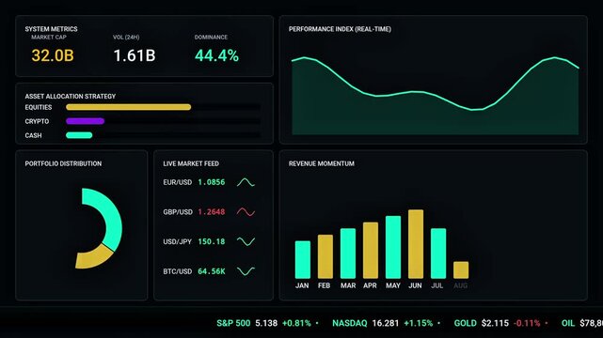Click the GOLD change -0.11%
603x338 pixels.
point(527,323)
